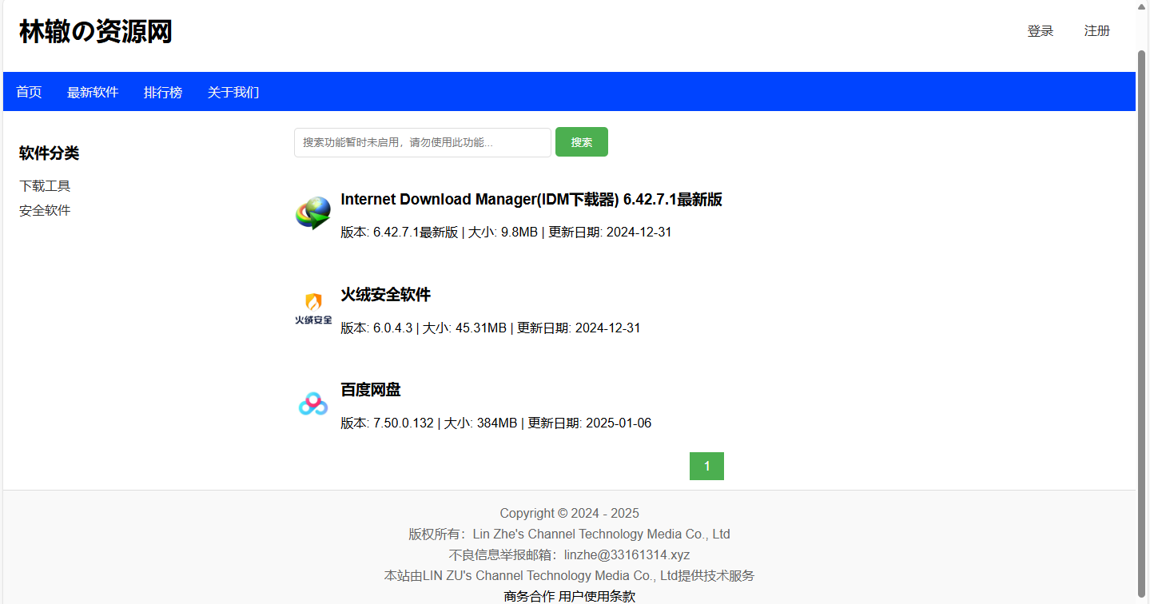Screen dimensions: 1150x604
Task: Select the 下载工具 category
Action: (x=45, y=185)
